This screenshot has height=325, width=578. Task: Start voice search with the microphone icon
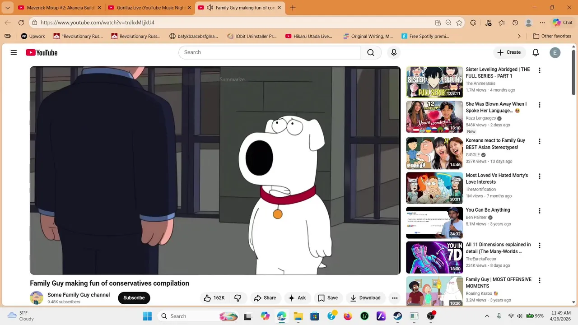pos(394,53)
